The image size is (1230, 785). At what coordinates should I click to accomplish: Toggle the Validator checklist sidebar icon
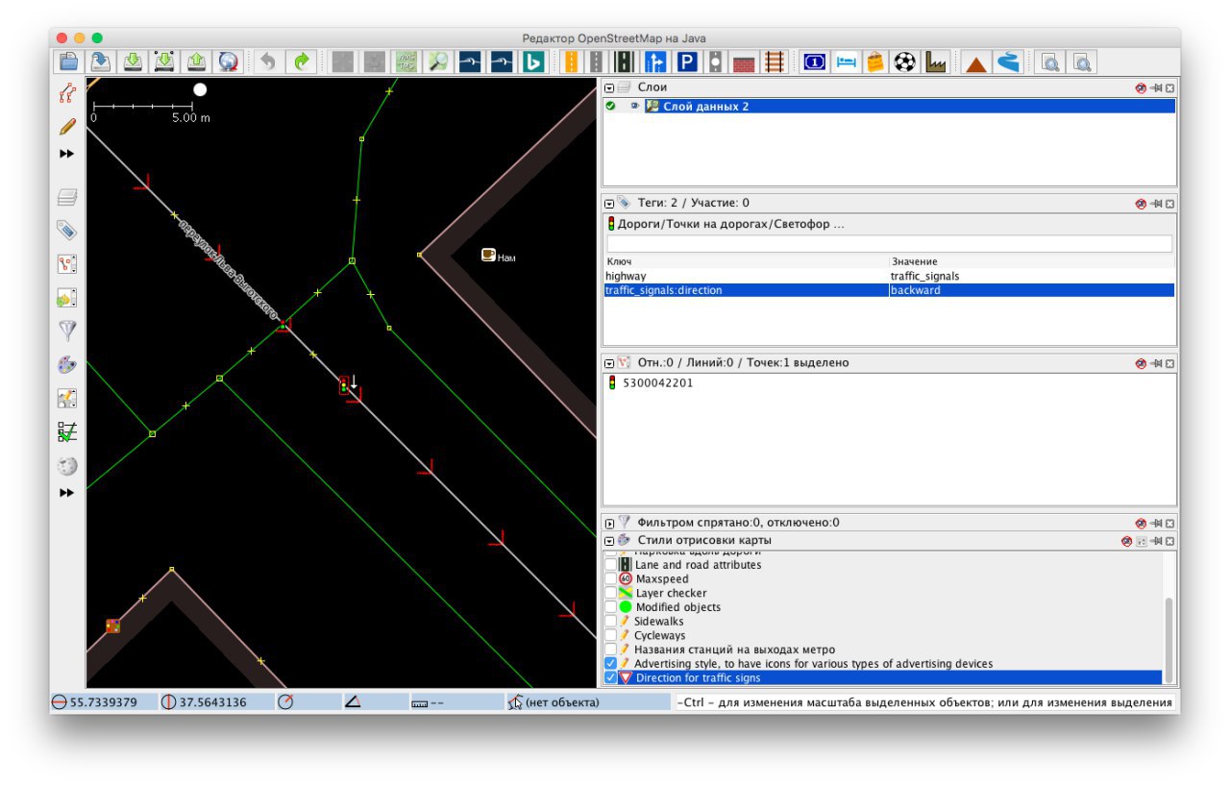coord(66,431)
